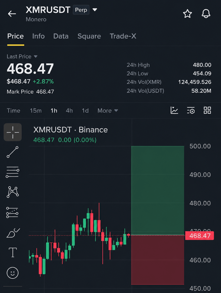Screen dimensions: 221x293
Task: Switch to the Data tab
Action: tap(61, 36)
